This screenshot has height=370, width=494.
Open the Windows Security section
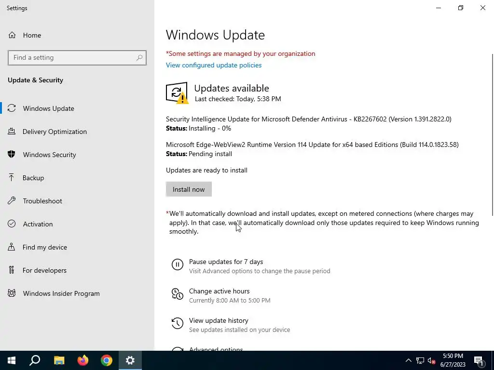click(77, 154)
